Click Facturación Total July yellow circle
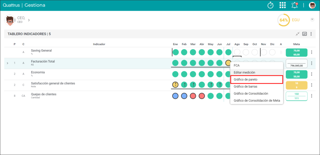Image resolution: width=320 pixels, height=155 pixels. pyautogui.click(x=228, y=63)
